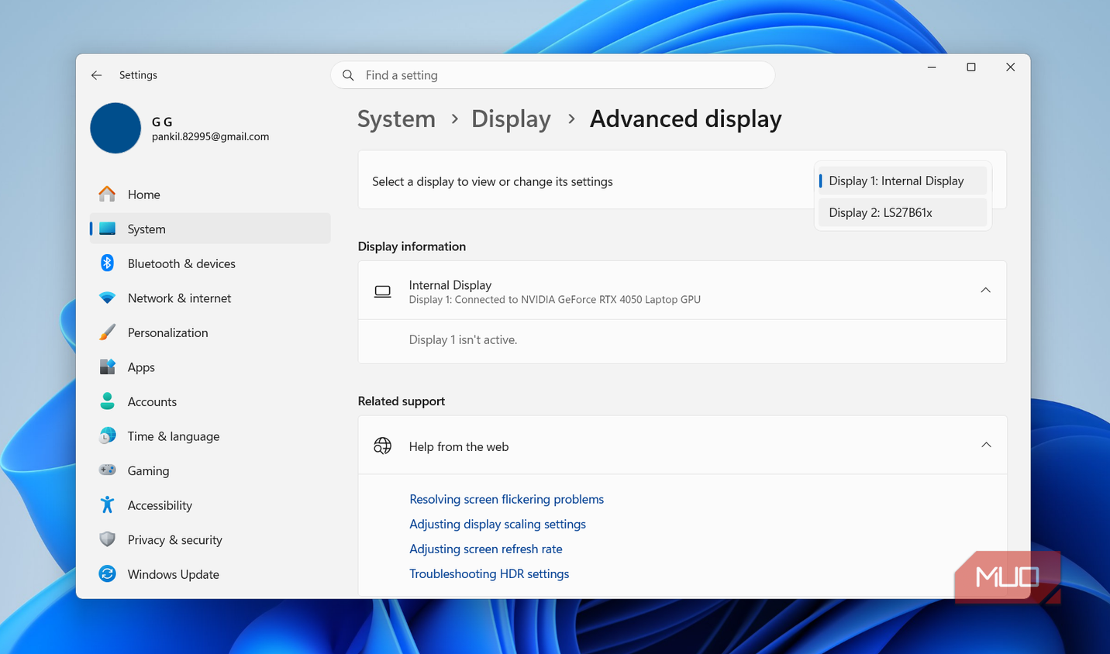
Task: Collapse the Internal Display information section
Action: 985,291
